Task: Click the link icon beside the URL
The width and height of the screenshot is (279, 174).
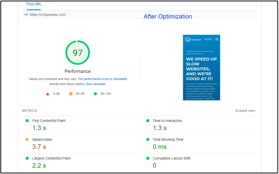Action: tap(26, 15)
